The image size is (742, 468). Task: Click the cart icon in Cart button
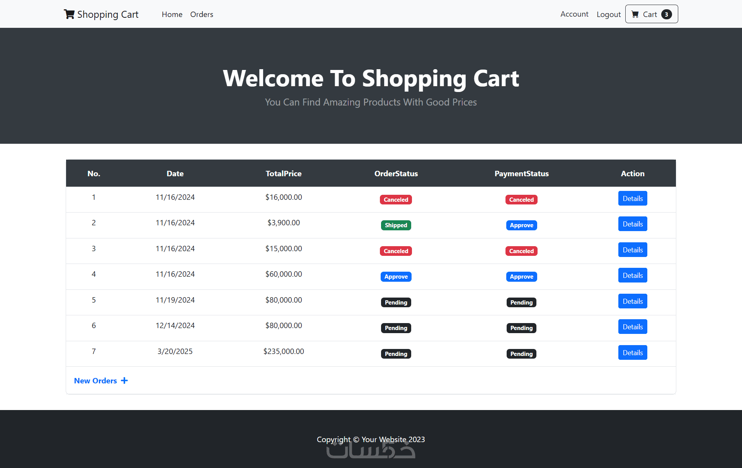(635, 14)
